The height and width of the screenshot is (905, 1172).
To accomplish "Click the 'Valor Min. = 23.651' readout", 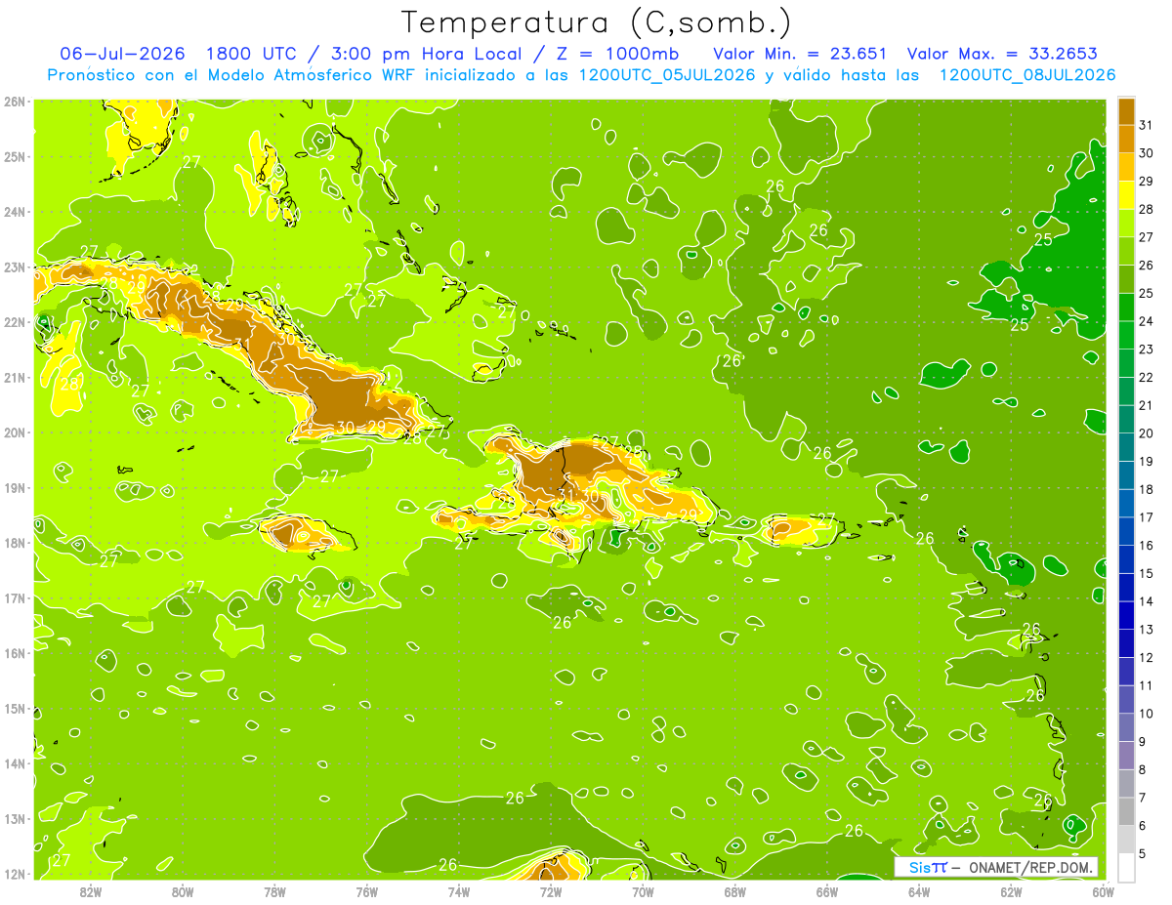I will 800,53.
